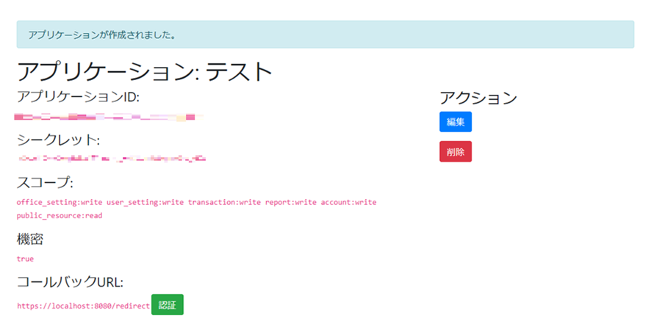Click the true value under 機密

pos(25,259)
